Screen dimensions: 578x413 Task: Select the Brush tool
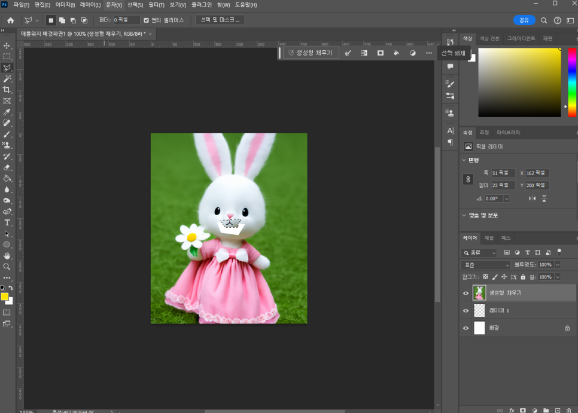[x=7, y=134]
